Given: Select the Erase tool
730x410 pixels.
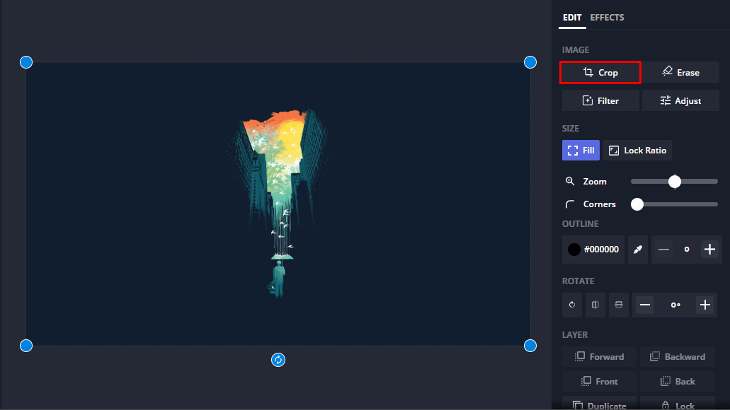Looking at the screenshot, I should [x=680, y=73].
